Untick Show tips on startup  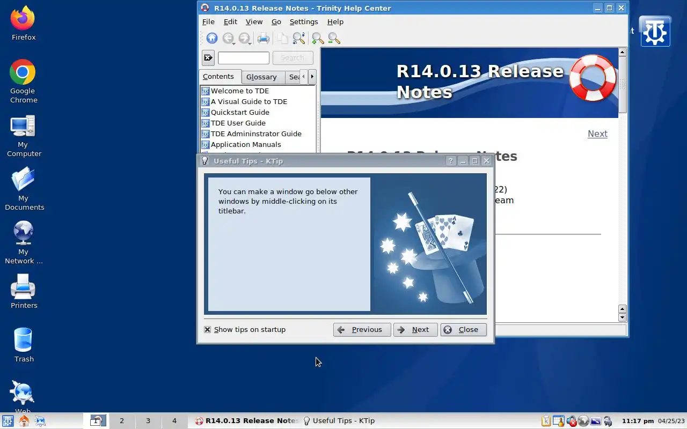207,330
